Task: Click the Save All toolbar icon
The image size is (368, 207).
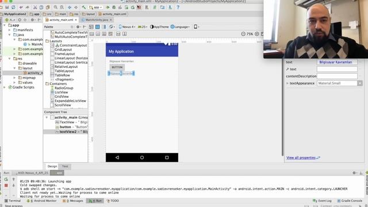Action: (x=7, y=7)
